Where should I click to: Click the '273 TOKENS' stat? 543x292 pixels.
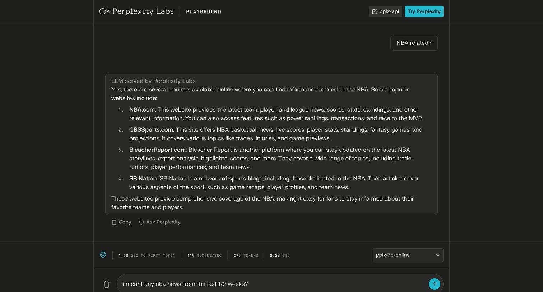tap(246, 255)
